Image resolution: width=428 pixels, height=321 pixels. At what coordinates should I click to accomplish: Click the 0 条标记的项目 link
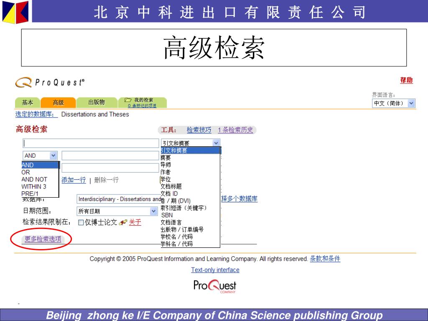pyautogui.click(x=142, y=106)
